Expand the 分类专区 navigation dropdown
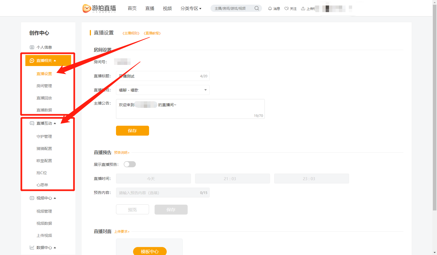437x255 pixels. click(x=191, y=9)
